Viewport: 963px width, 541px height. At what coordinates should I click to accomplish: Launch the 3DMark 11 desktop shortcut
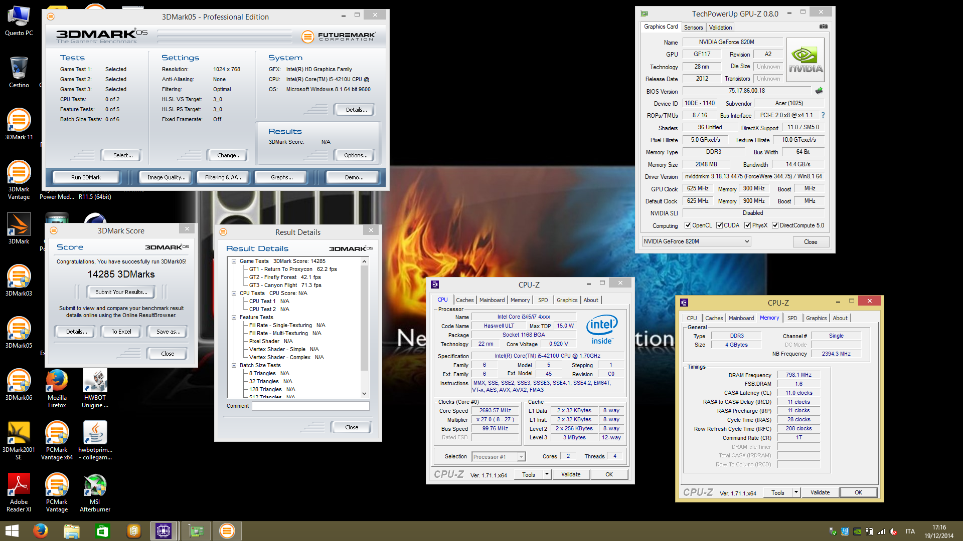click(19, 124)
